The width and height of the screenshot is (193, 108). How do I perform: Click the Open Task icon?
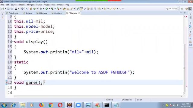click(68, 9)
